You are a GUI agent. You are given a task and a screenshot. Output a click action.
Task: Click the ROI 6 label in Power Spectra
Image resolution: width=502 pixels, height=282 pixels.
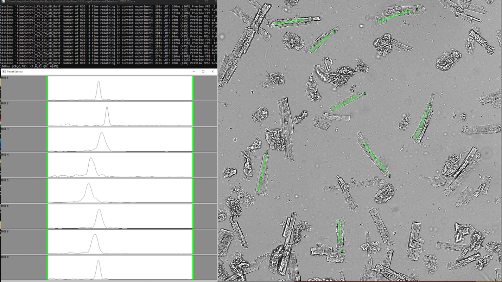pos(5,206)
